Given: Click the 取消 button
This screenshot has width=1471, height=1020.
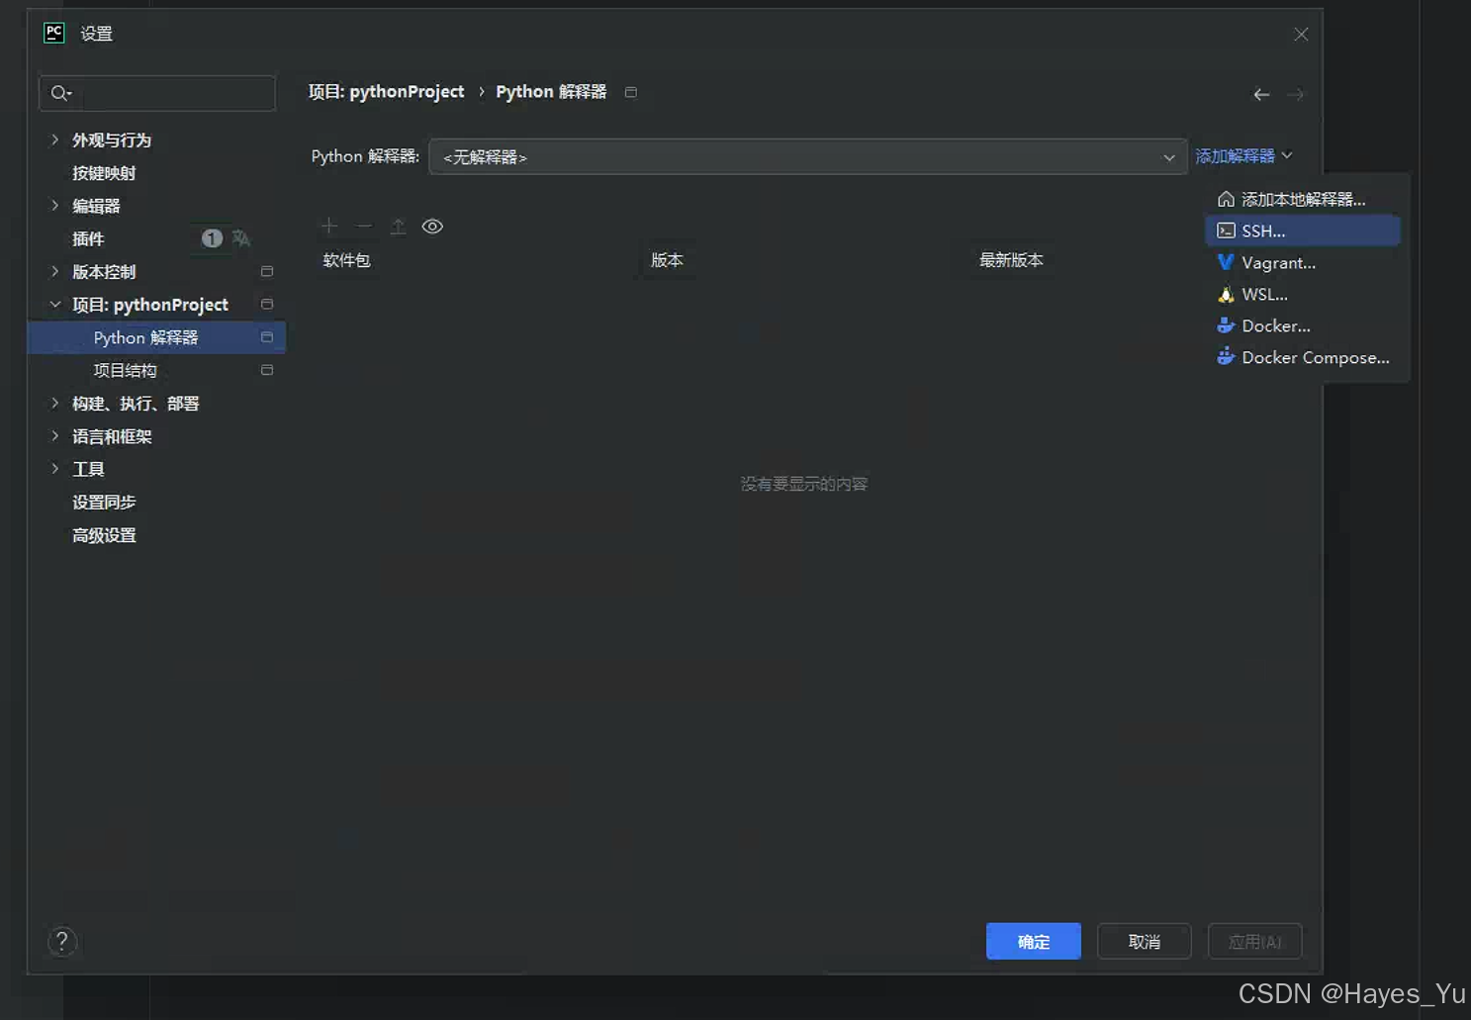Looking at the screenshot, I should coord(1144,941).
